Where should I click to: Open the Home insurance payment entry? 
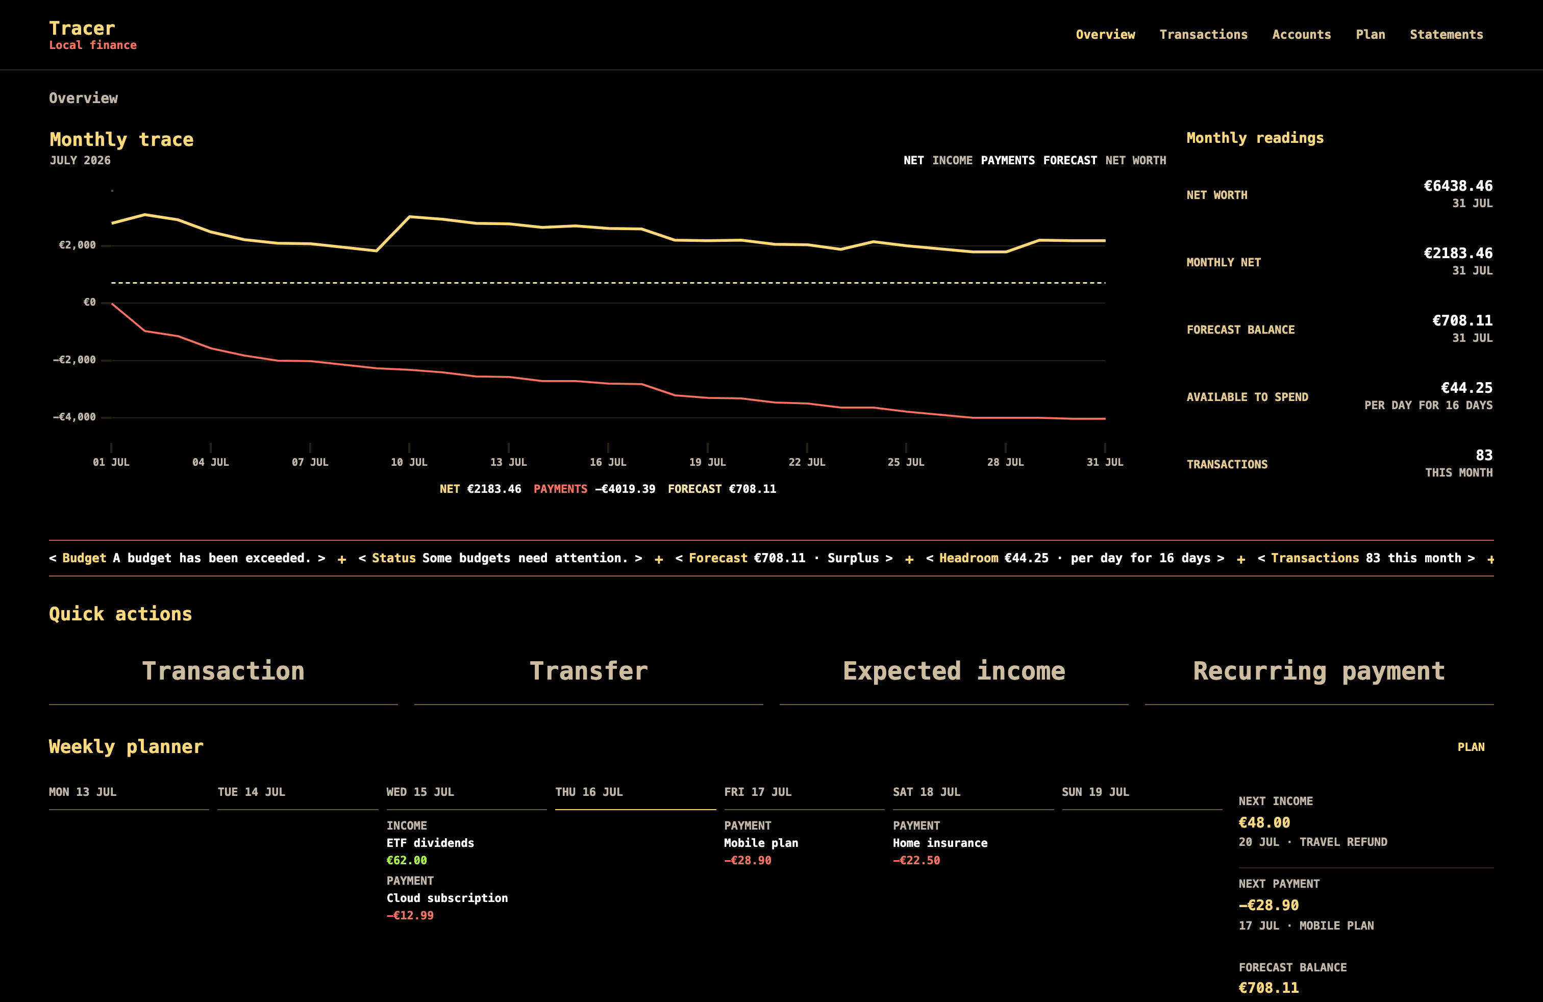940,843
